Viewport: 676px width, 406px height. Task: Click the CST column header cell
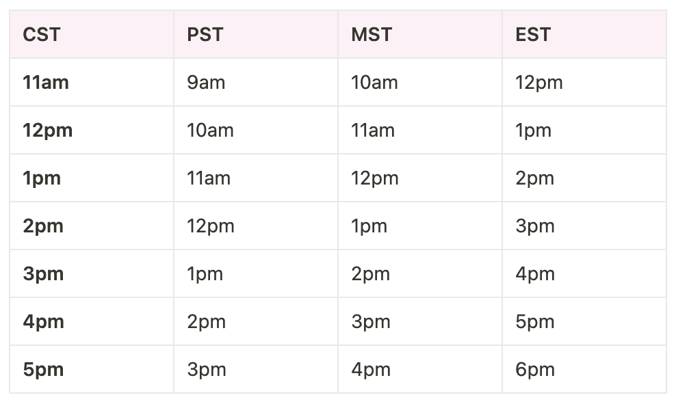click(x=42, y=35)
